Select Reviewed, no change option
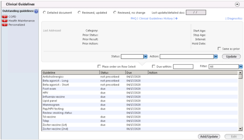This screenshot has height=140, width=244. [x=115, y=12]
